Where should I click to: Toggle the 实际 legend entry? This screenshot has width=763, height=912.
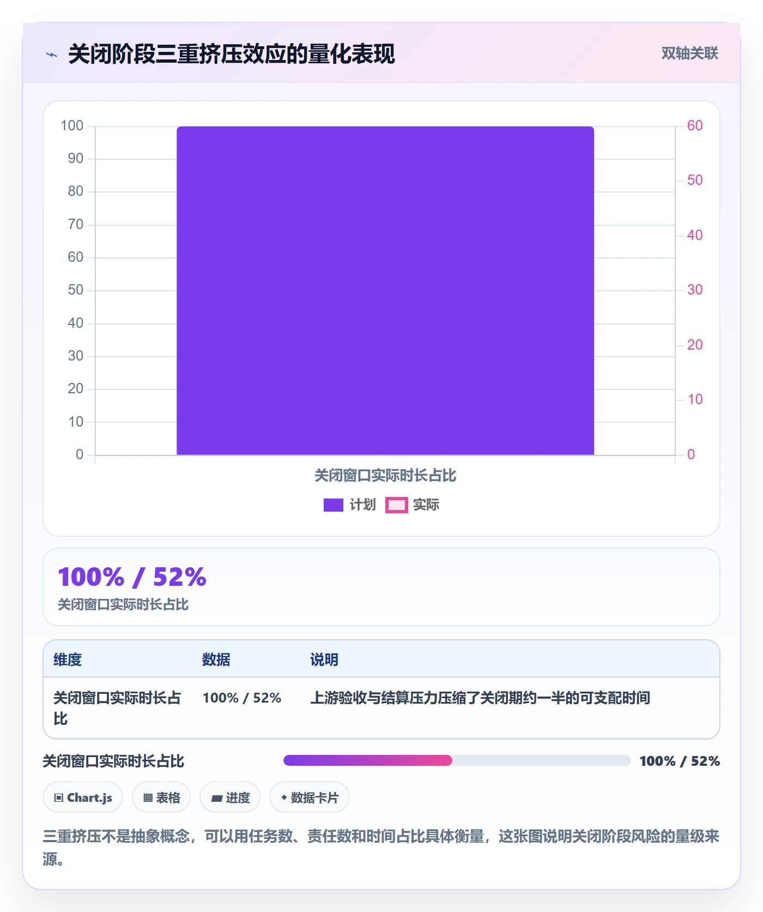413,505
